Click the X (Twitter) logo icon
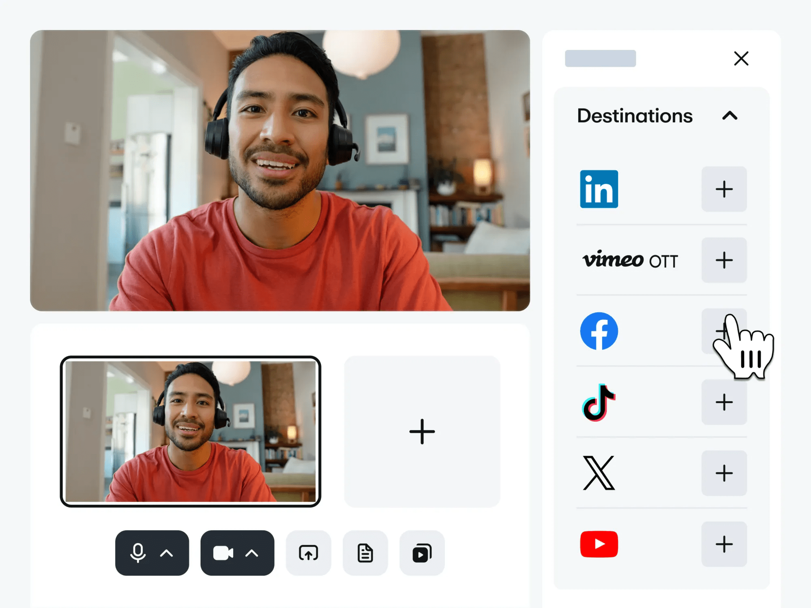 coord(599,473)
